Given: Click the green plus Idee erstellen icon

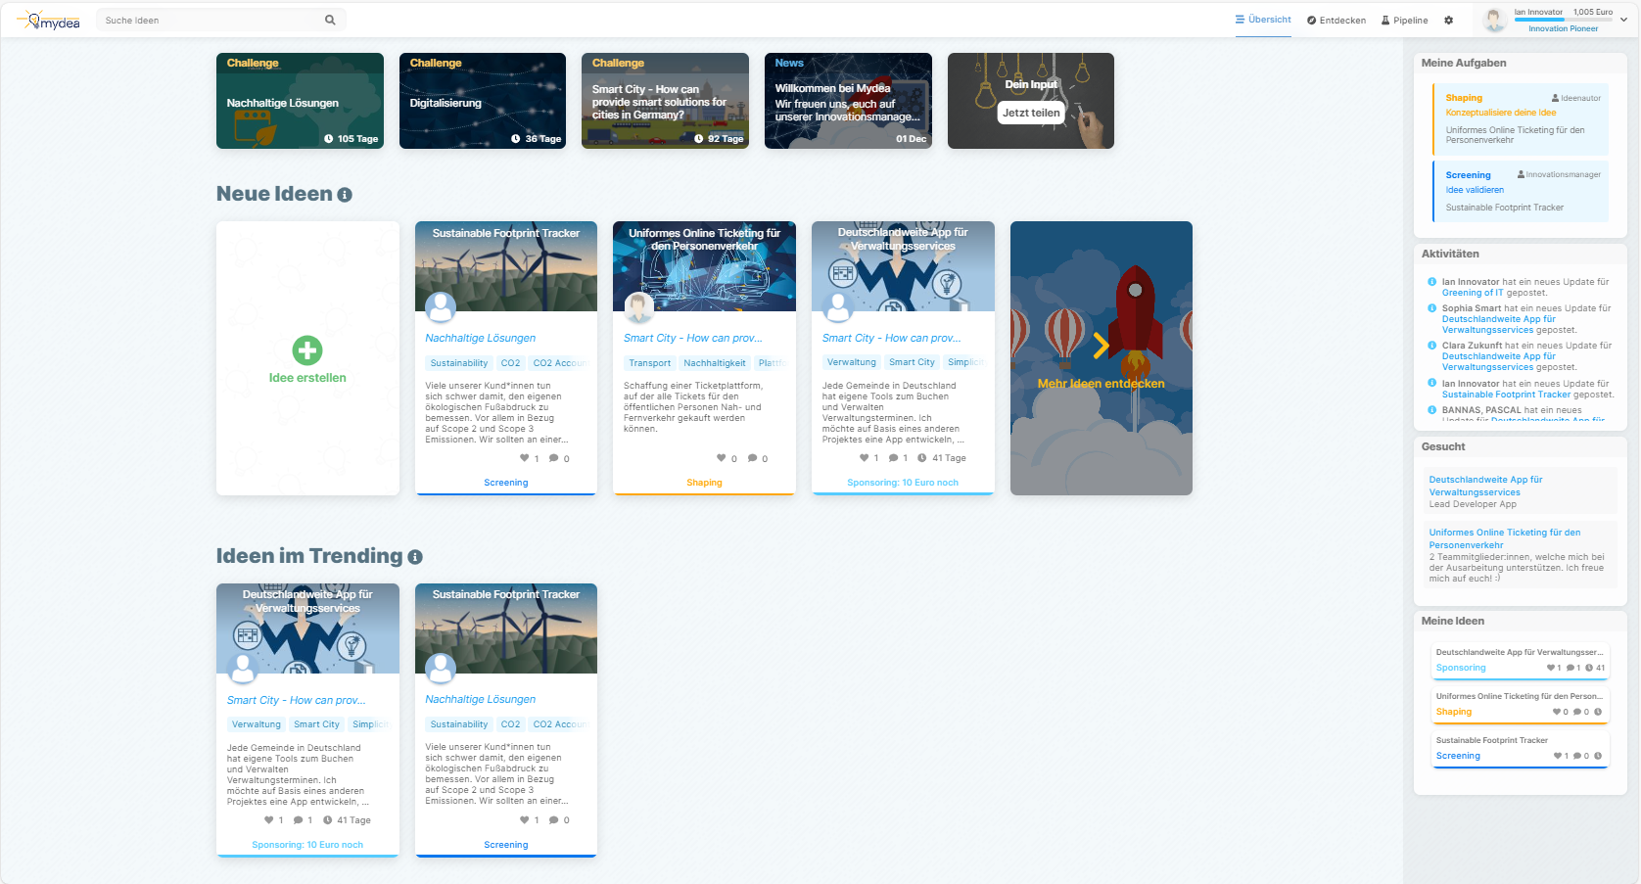Looking at the screenshot, I should pyautogui.click(x=307, y=350).
